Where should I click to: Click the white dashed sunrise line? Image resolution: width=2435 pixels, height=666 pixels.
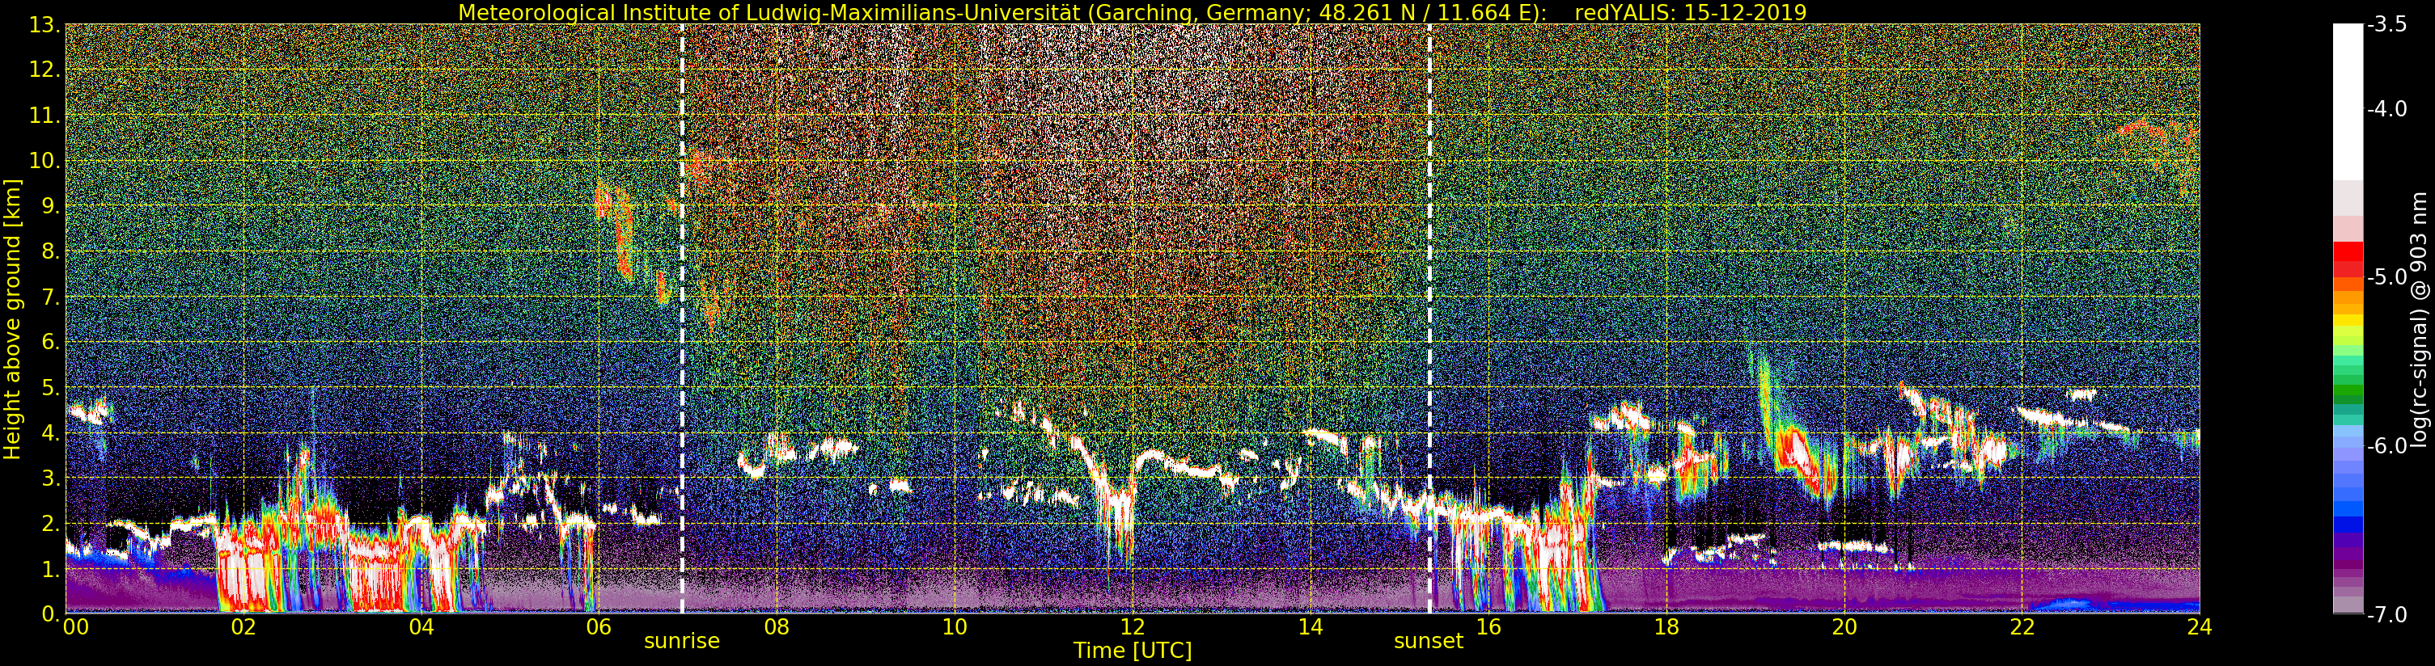681,318
